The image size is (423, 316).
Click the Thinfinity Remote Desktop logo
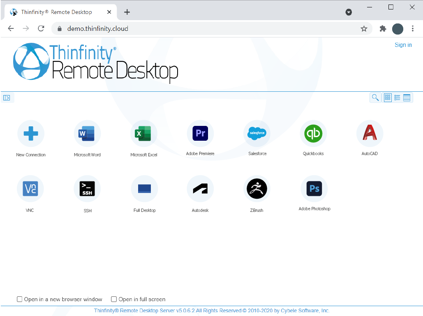pyautogui.click(x=96, y=63)
